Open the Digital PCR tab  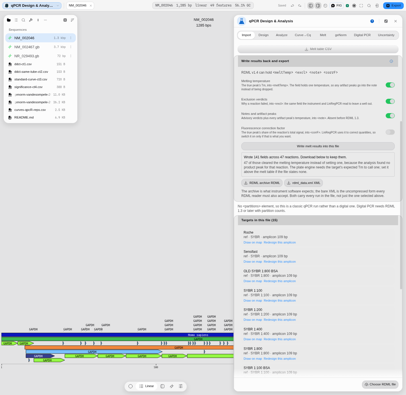click(x=362, y=35)
